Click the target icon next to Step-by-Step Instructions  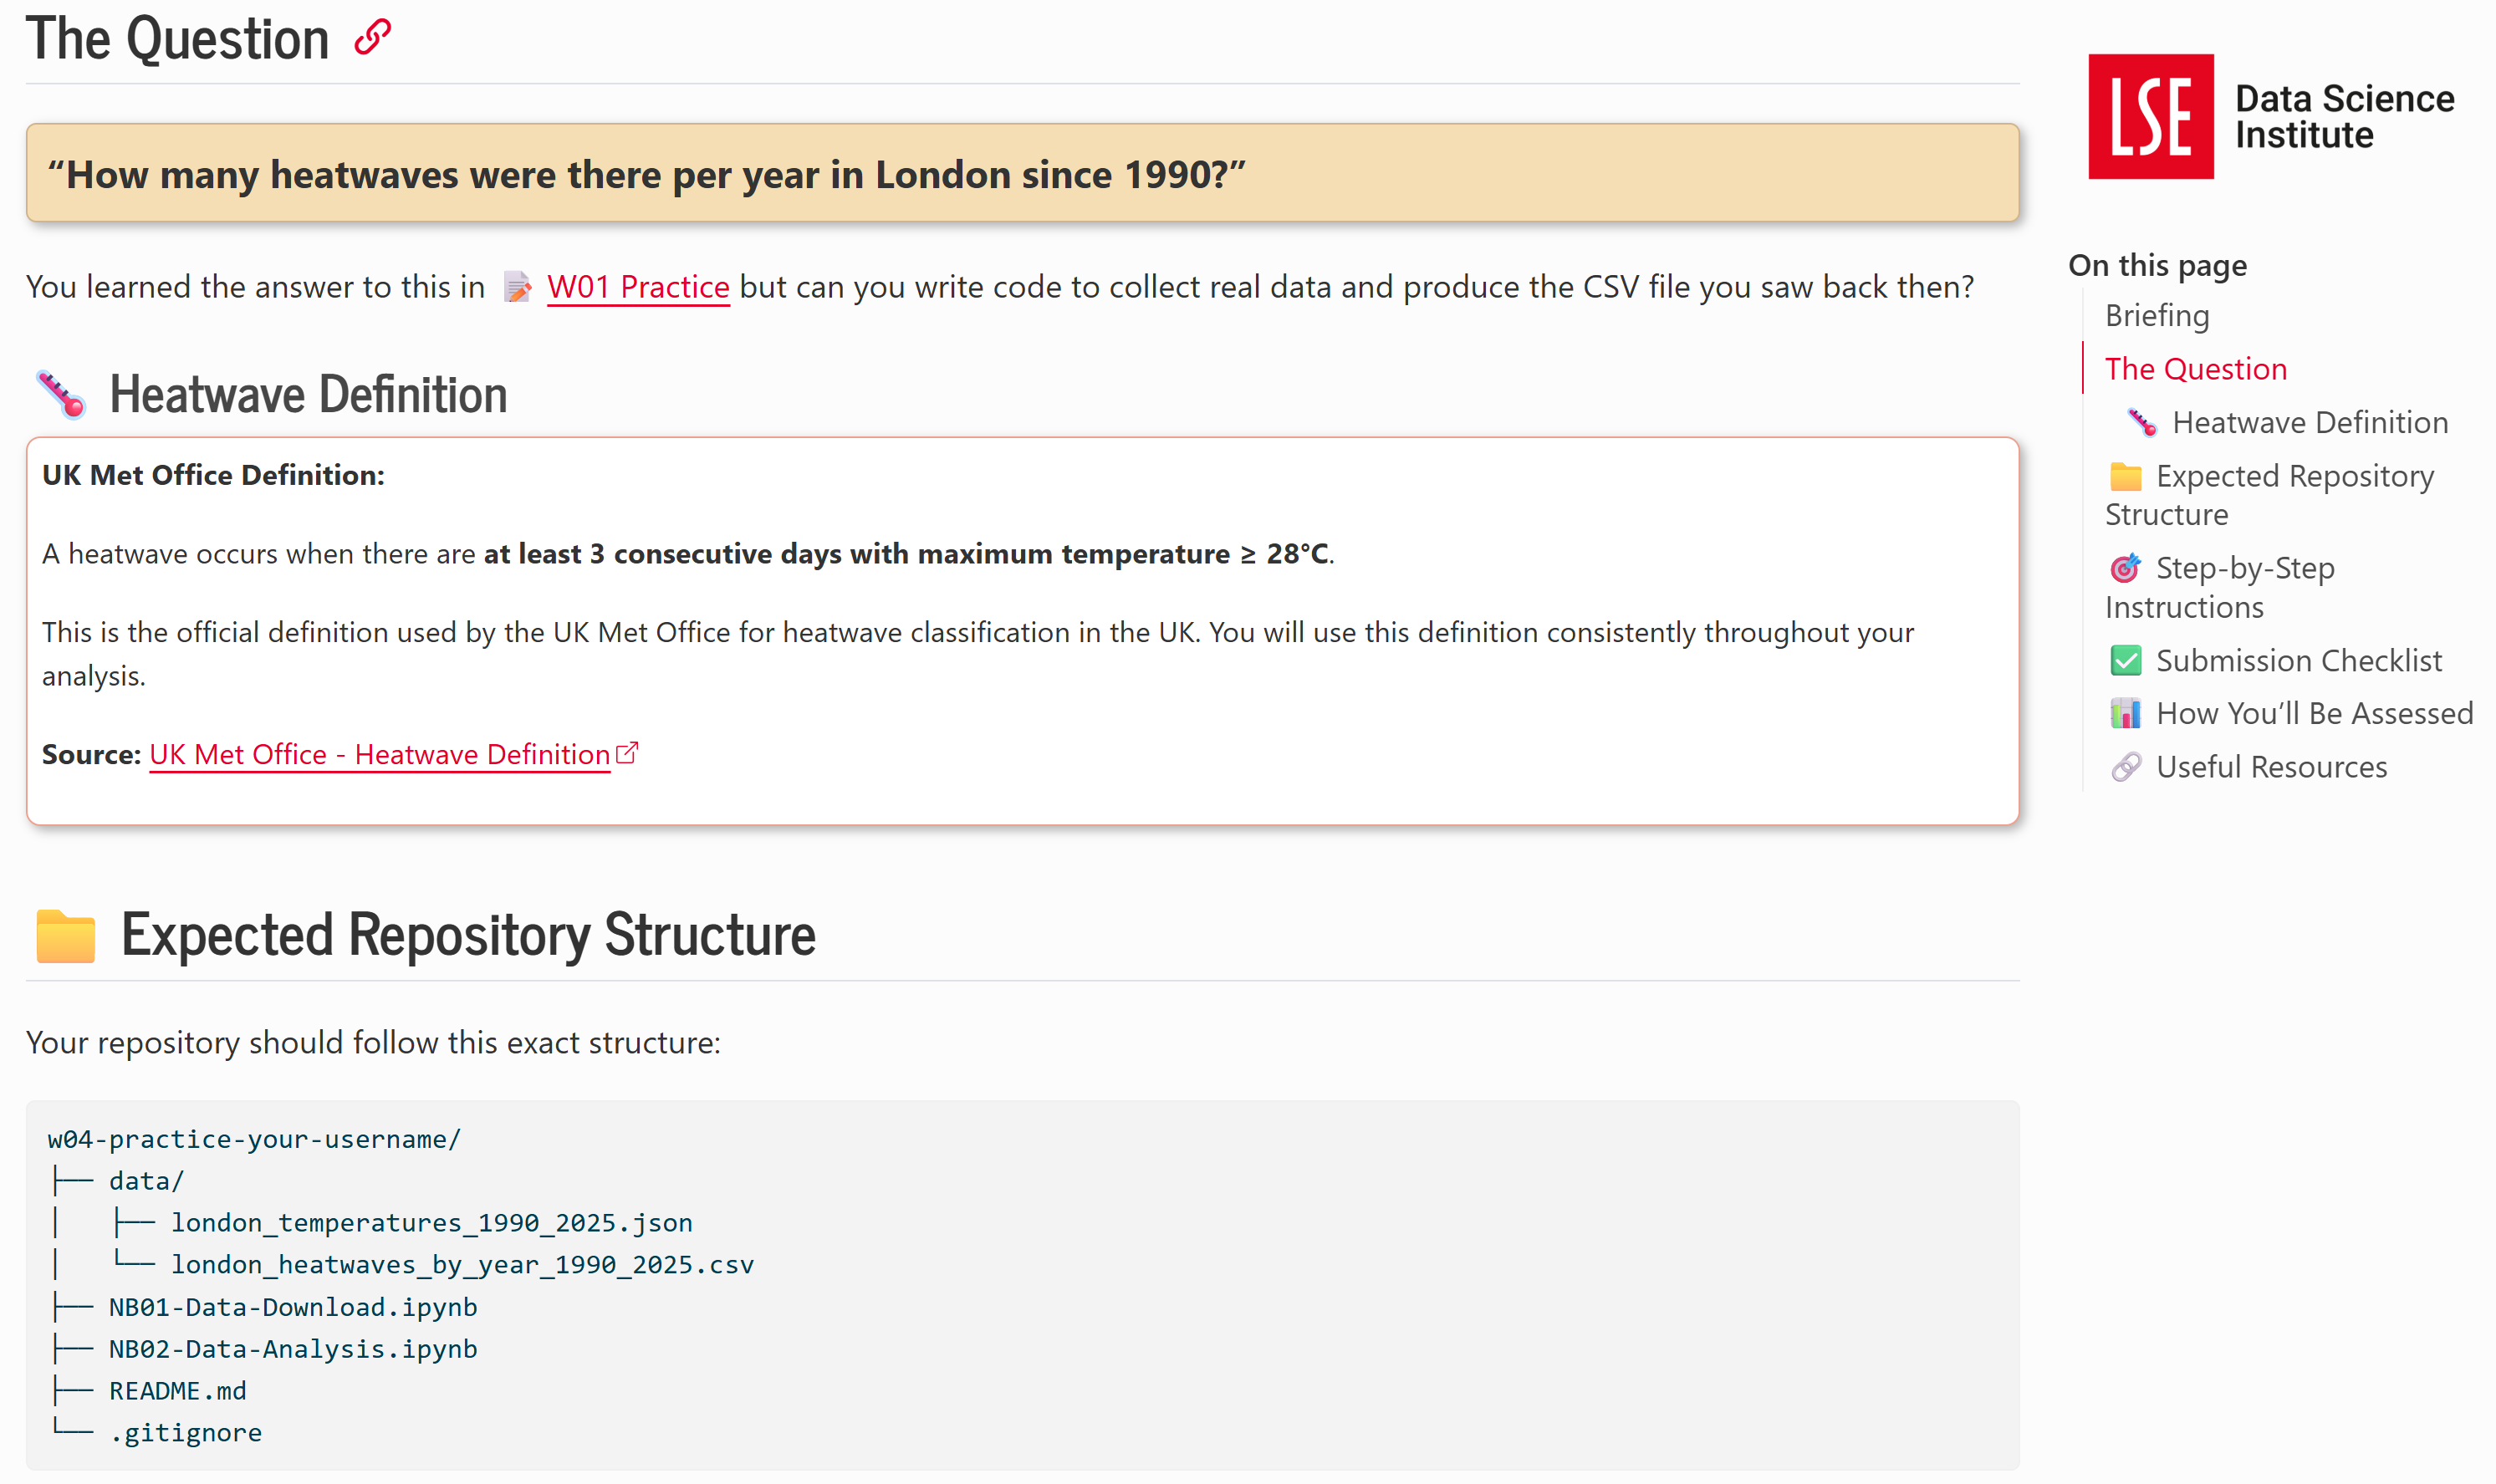[x=2125, y=568]
